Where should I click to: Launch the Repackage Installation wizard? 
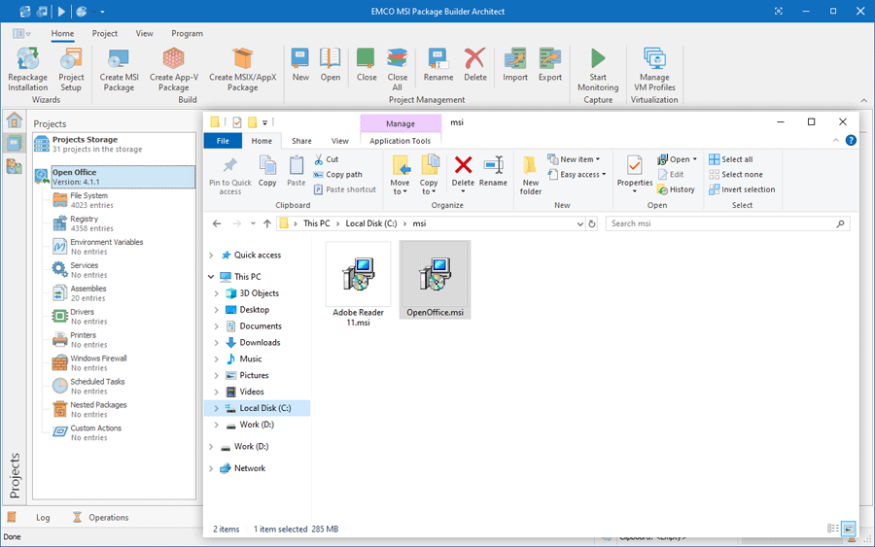[27, 69]
